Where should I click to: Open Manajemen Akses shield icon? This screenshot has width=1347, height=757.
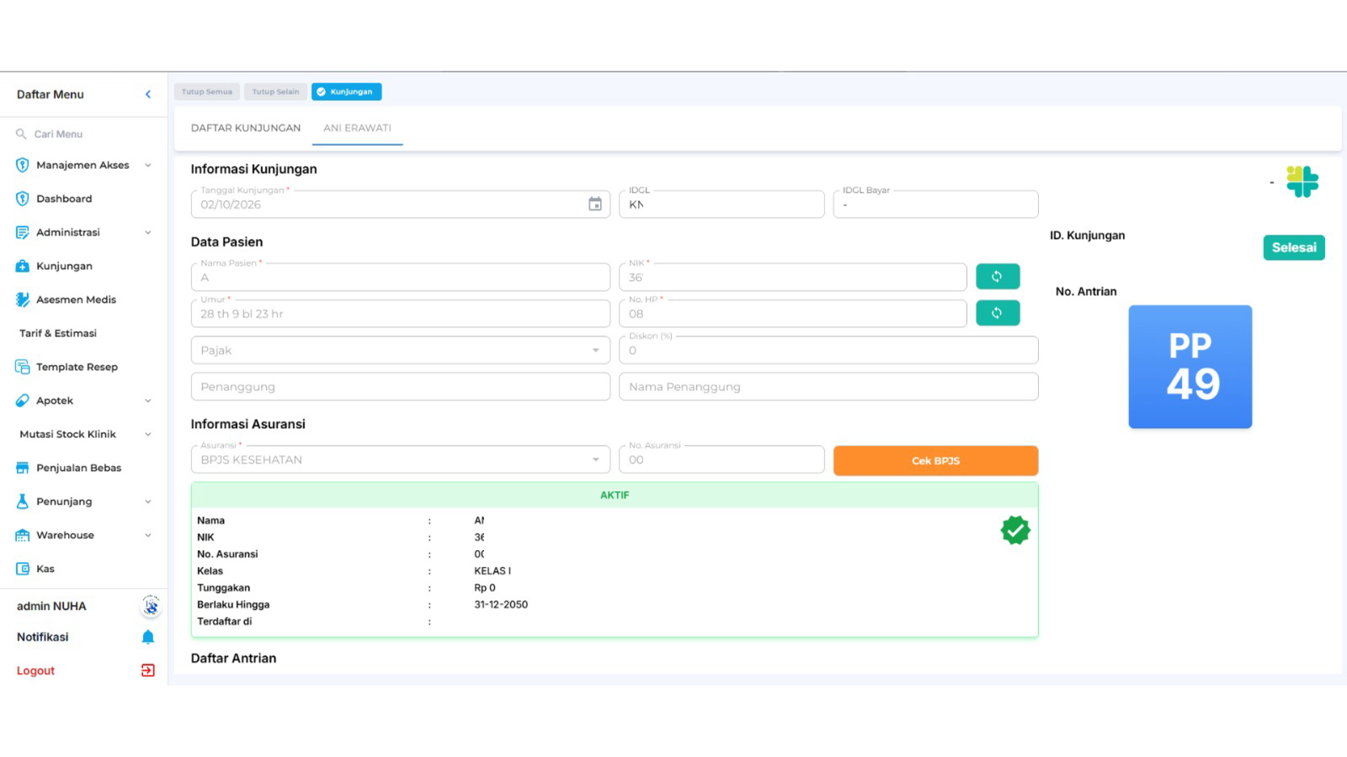23,165
